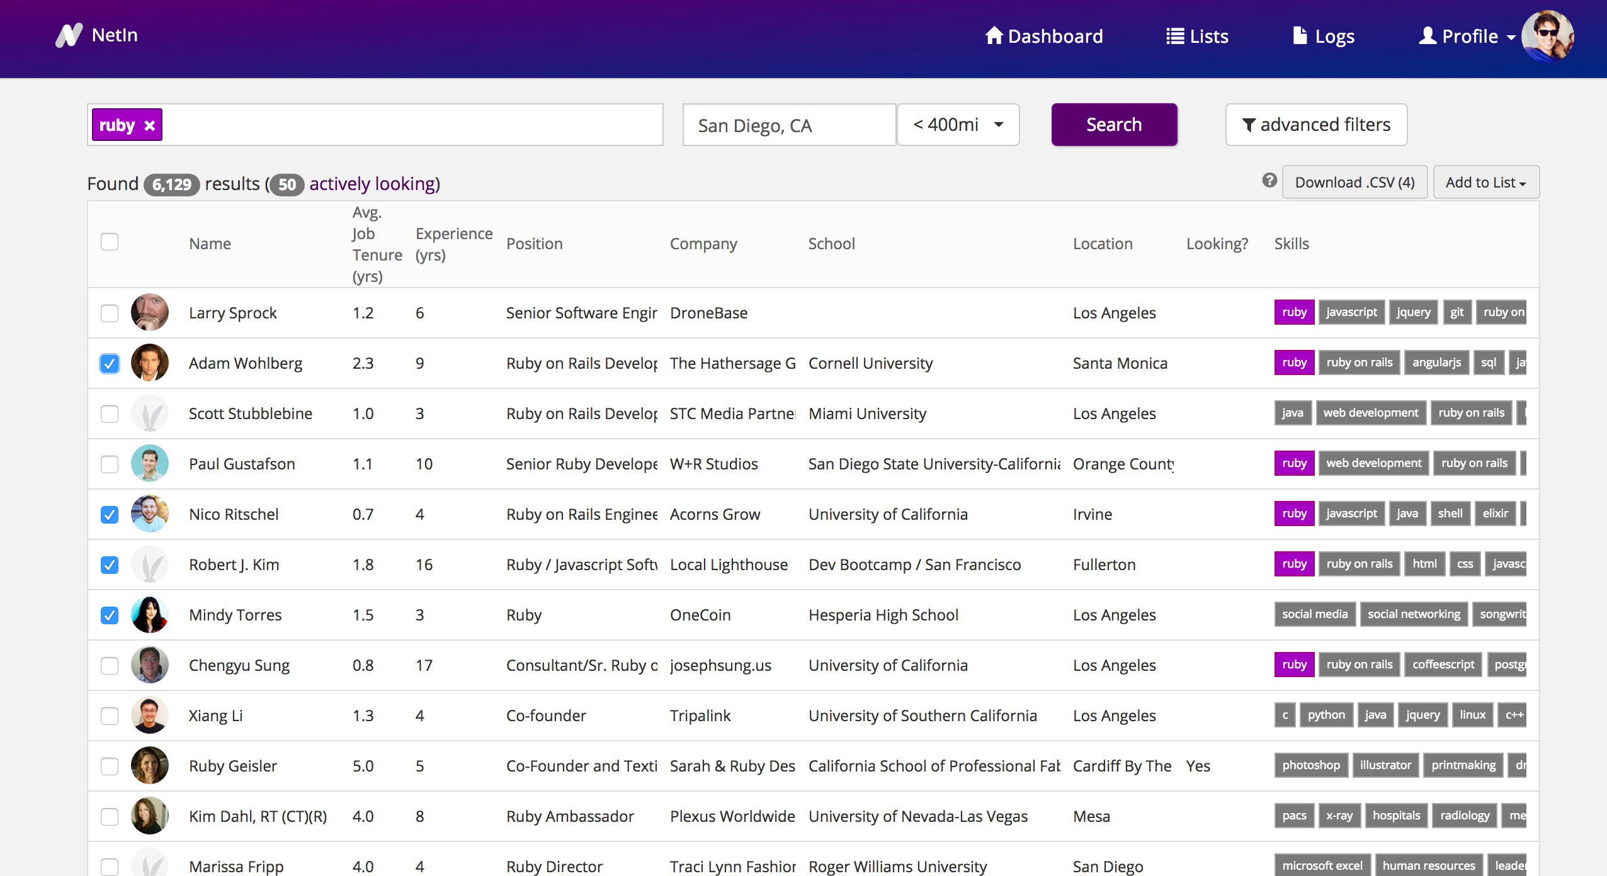Image resolution: width=1607 pixels, height=876 pixels.
Task: Open Larry Sprock's avatar thumbnail
Action: 150,313
